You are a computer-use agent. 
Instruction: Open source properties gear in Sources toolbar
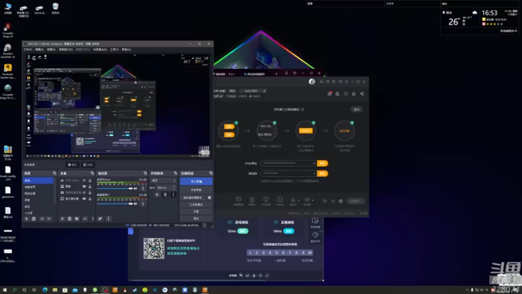pyautogui.click(x=76, y=219)
